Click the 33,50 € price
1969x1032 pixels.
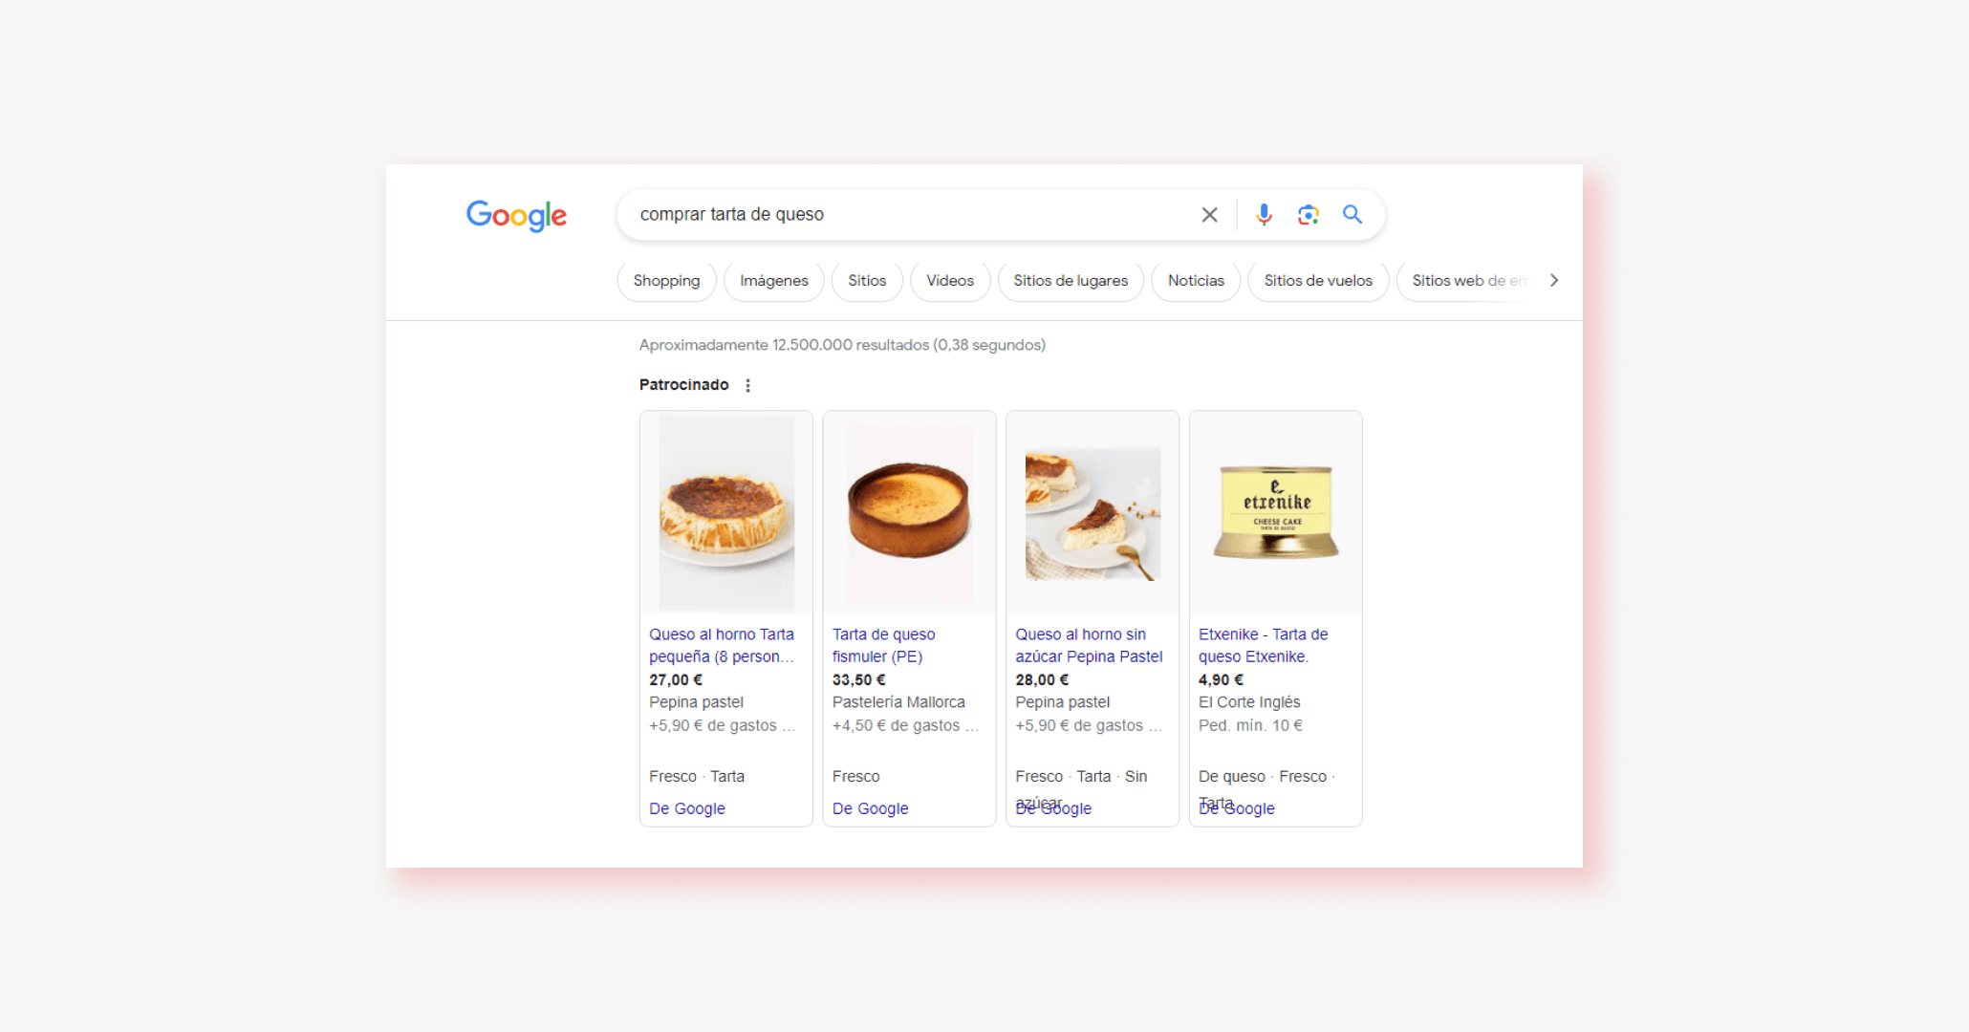coord(859,679)
